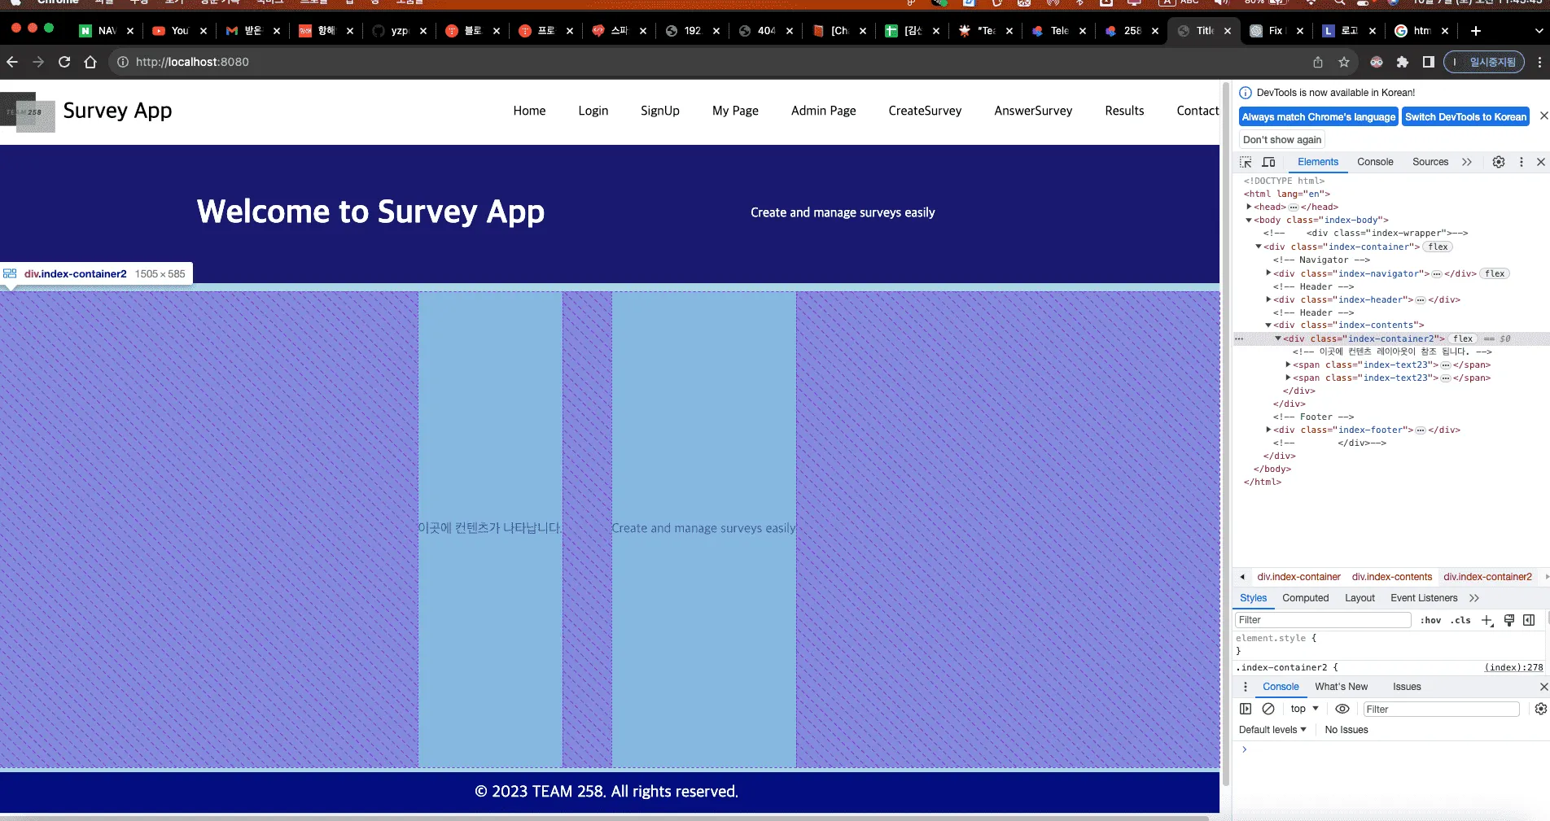The height and width of the screenshot is (821, 1550).
Task: Open the Chrome three-dot menu
Action: pyautogui.click(x=1539, y=62)
